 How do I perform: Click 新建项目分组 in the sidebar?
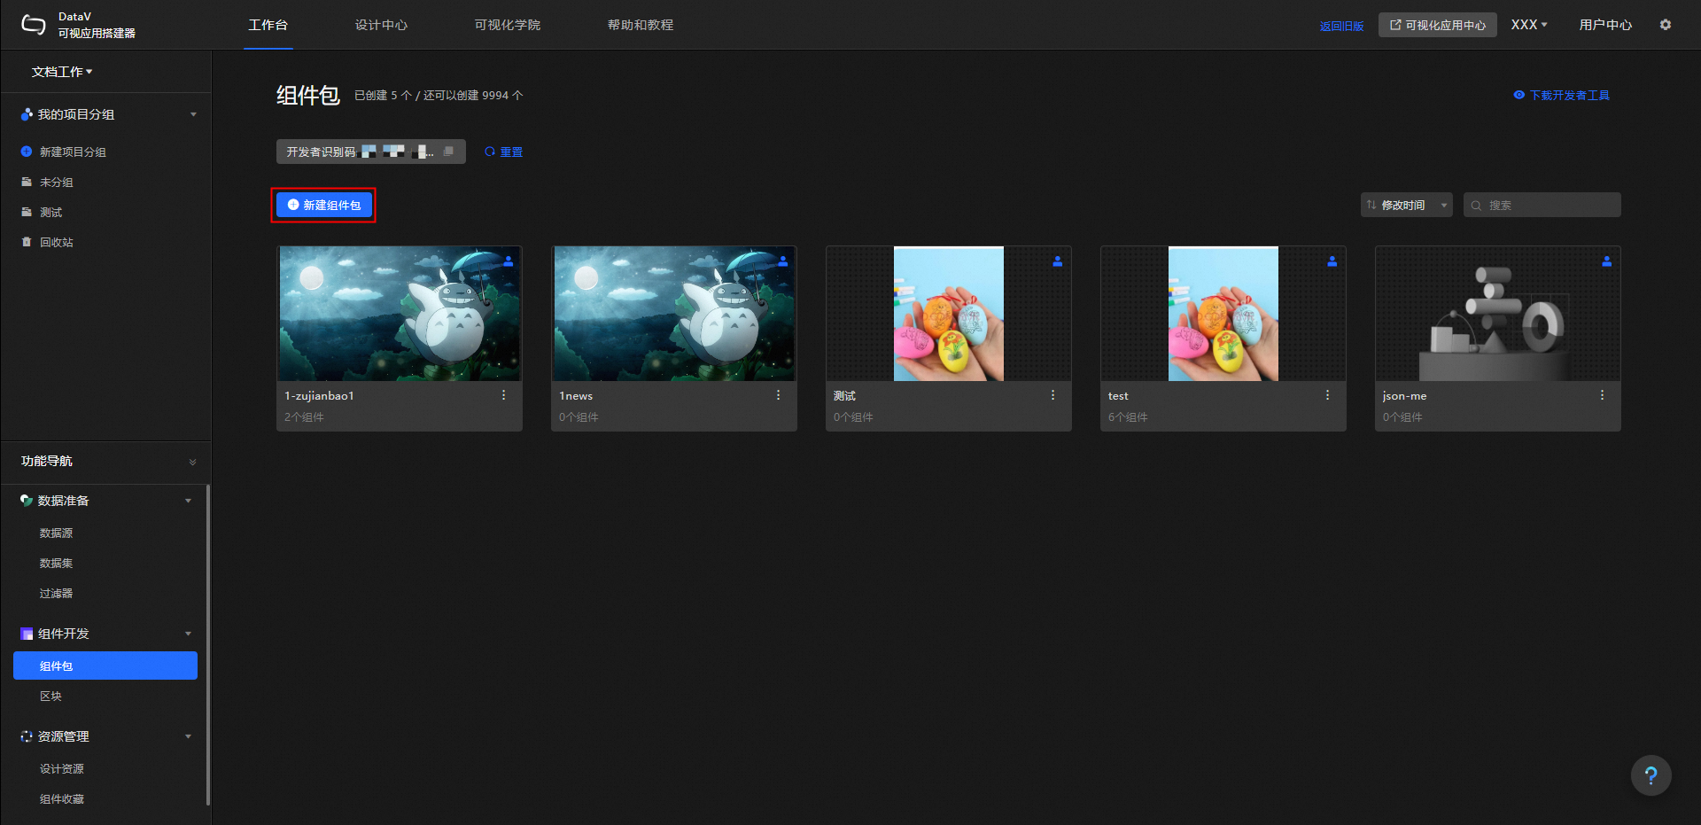64,152
